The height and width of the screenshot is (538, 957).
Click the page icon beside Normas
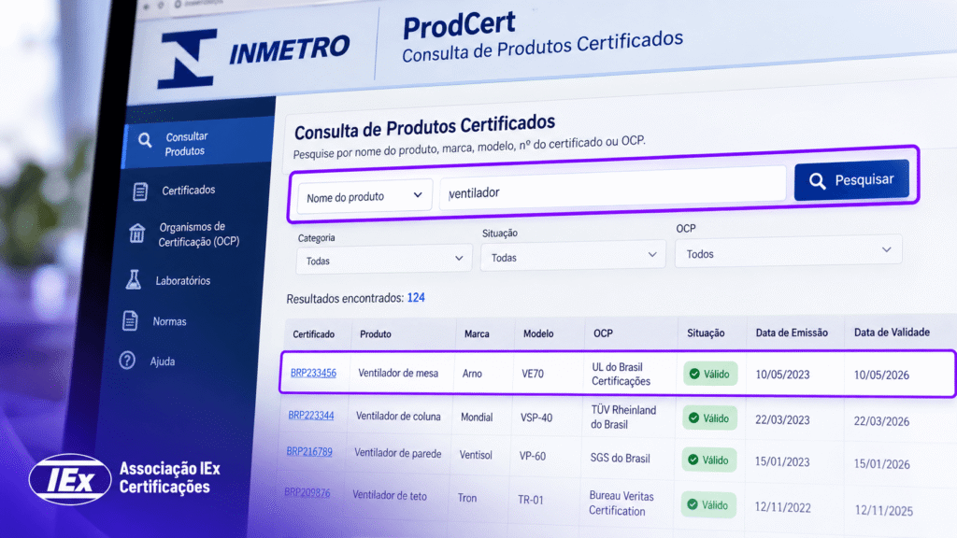[129, 320]
